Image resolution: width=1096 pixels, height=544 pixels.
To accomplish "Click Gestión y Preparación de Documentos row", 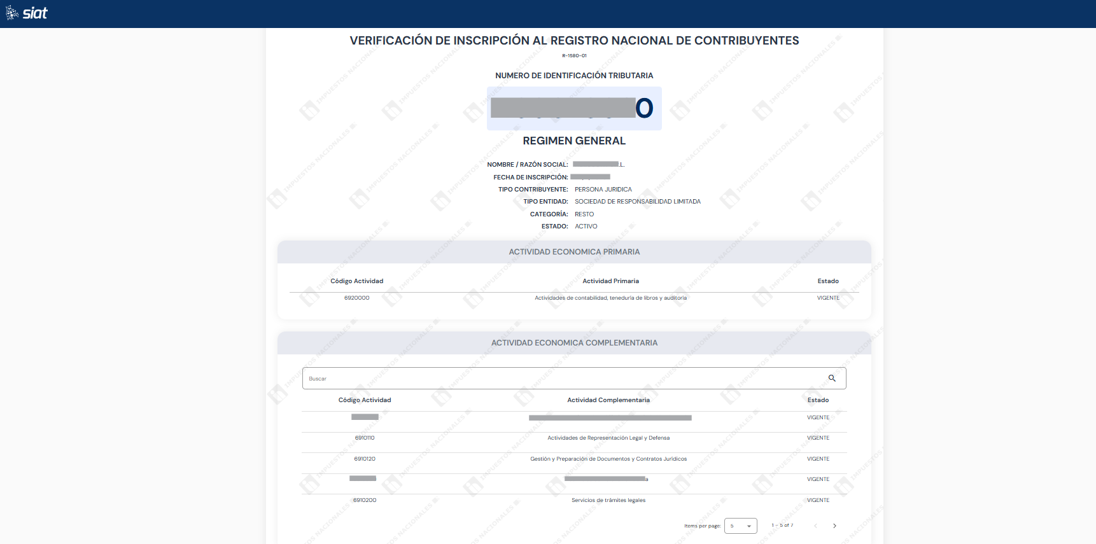I will [608, 459].
